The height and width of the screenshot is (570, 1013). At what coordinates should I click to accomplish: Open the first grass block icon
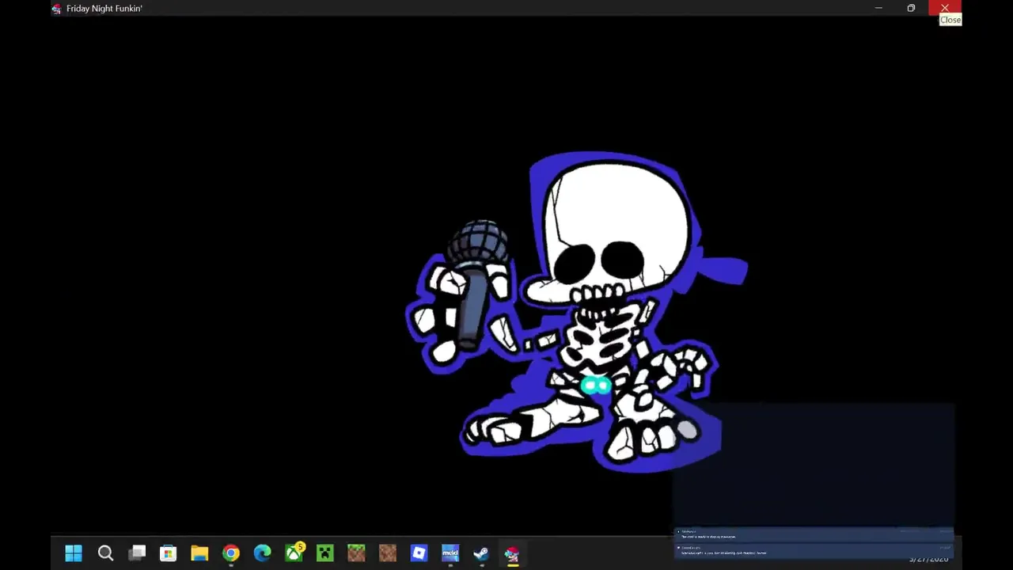click(356, 553)
